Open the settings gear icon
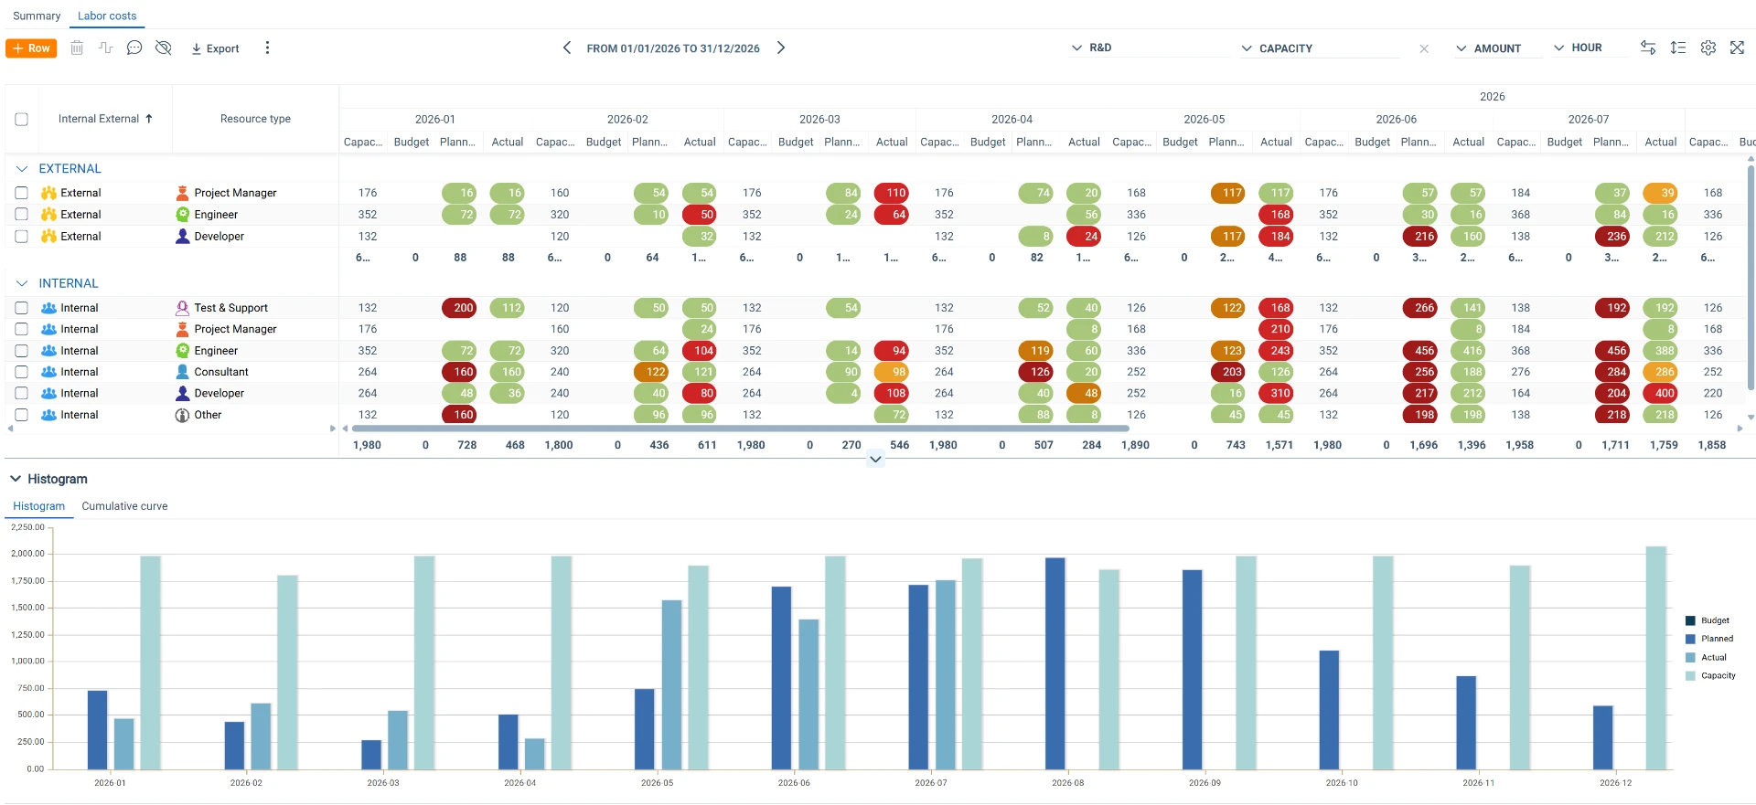 coord(1708,48)
